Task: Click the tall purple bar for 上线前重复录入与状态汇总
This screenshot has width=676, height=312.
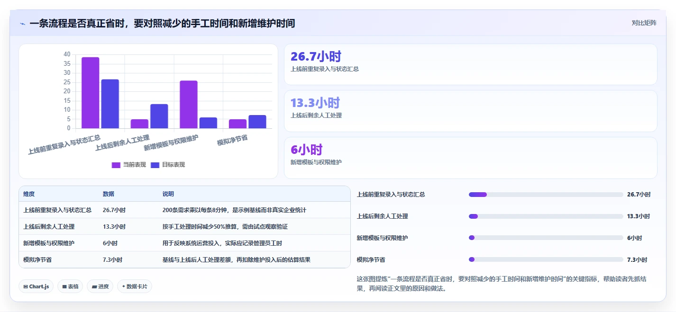Action: click(91, 93)
